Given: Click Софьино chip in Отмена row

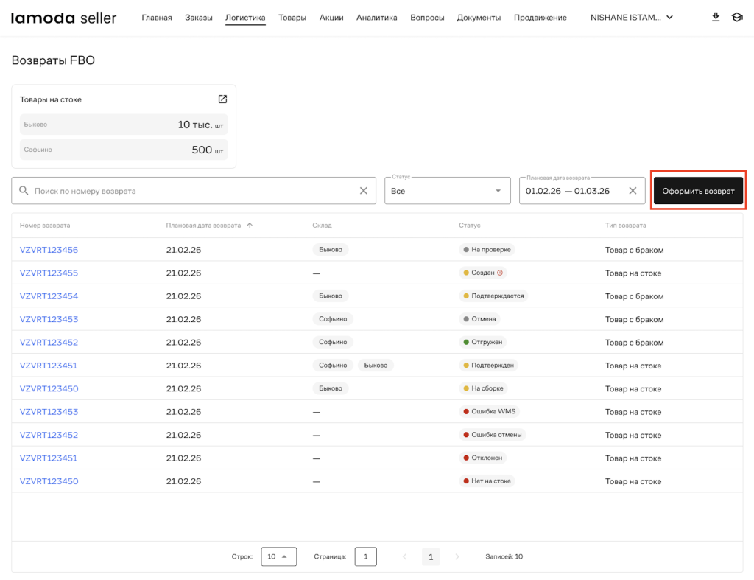Looking at the screenshot, I should [x=333, y=318].
